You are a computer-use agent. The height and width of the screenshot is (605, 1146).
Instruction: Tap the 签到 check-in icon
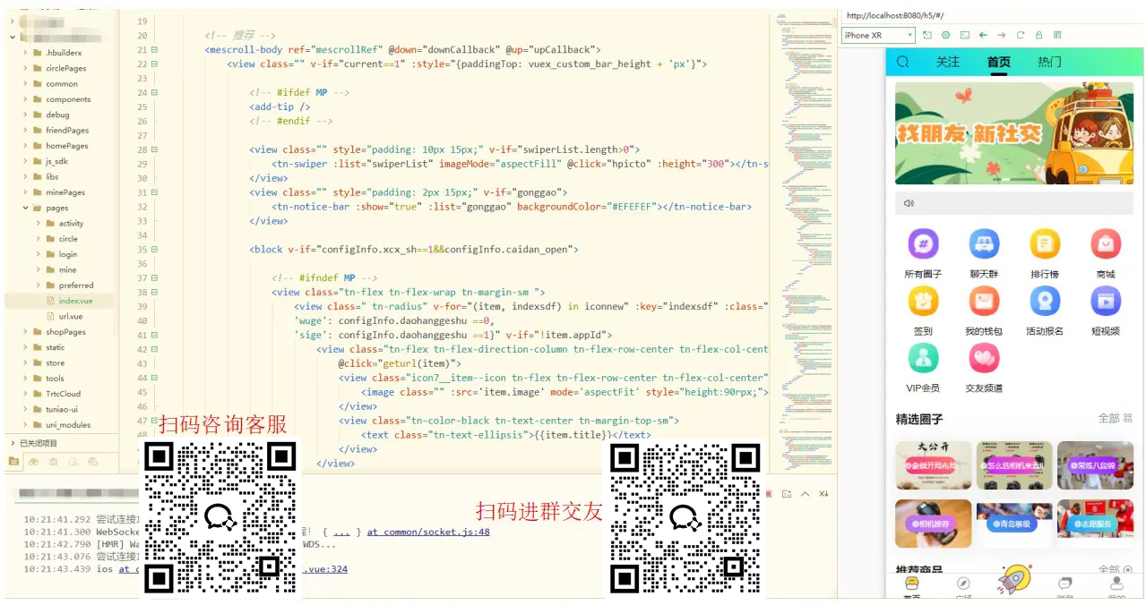click(923, 302)
